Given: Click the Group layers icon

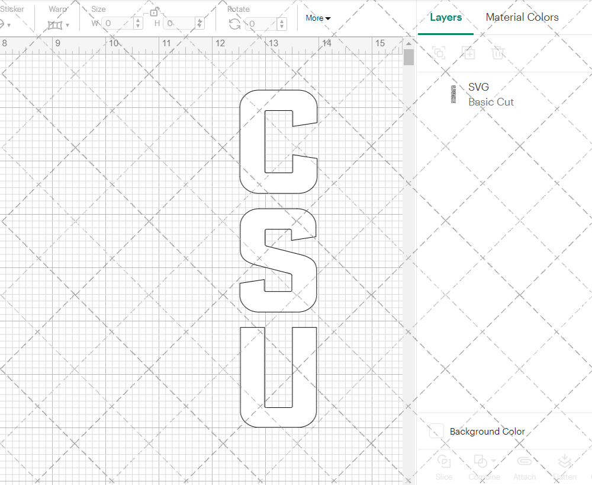Looking at the screenshot, I should [x=439, y=53].
